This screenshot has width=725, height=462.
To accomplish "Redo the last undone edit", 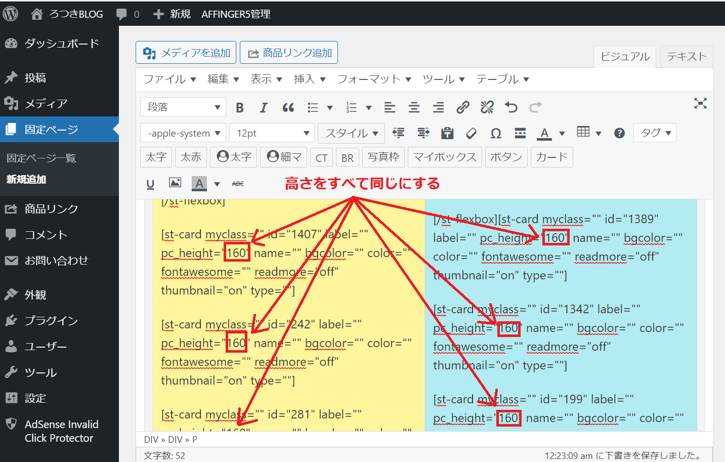I will [535, 107].
